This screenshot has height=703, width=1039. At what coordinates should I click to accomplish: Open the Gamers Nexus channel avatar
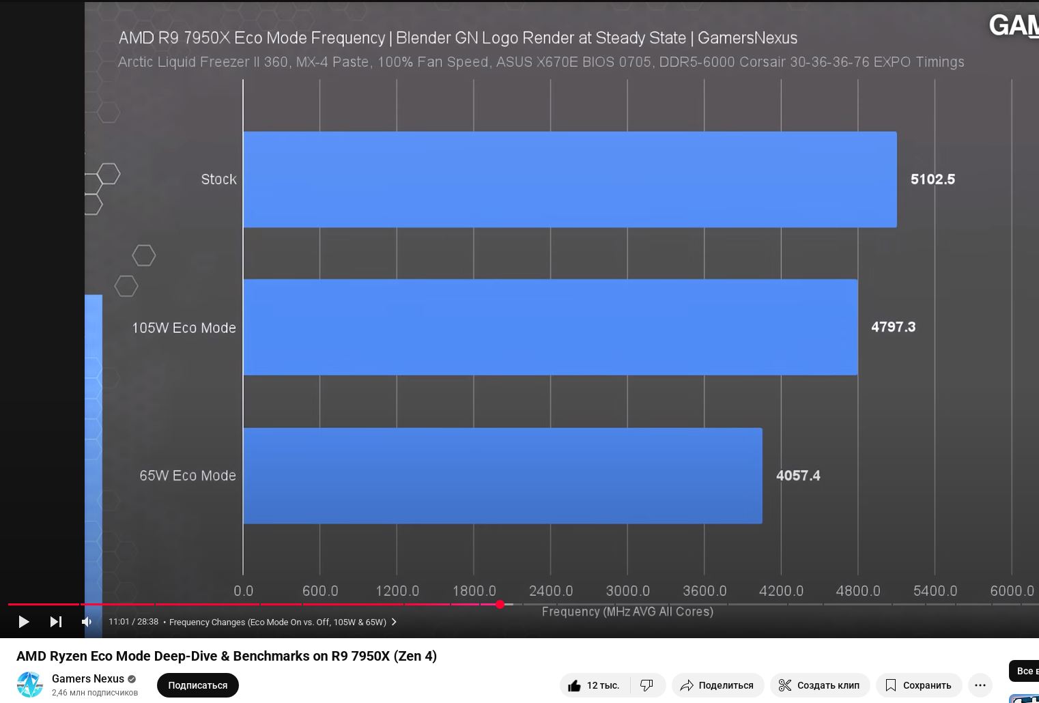[29, 685]
